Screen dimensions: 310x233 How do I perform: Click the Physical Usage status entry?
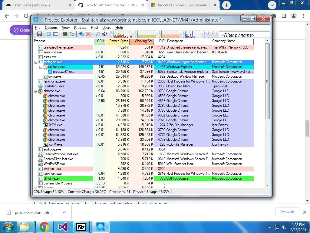click(151, 192)
